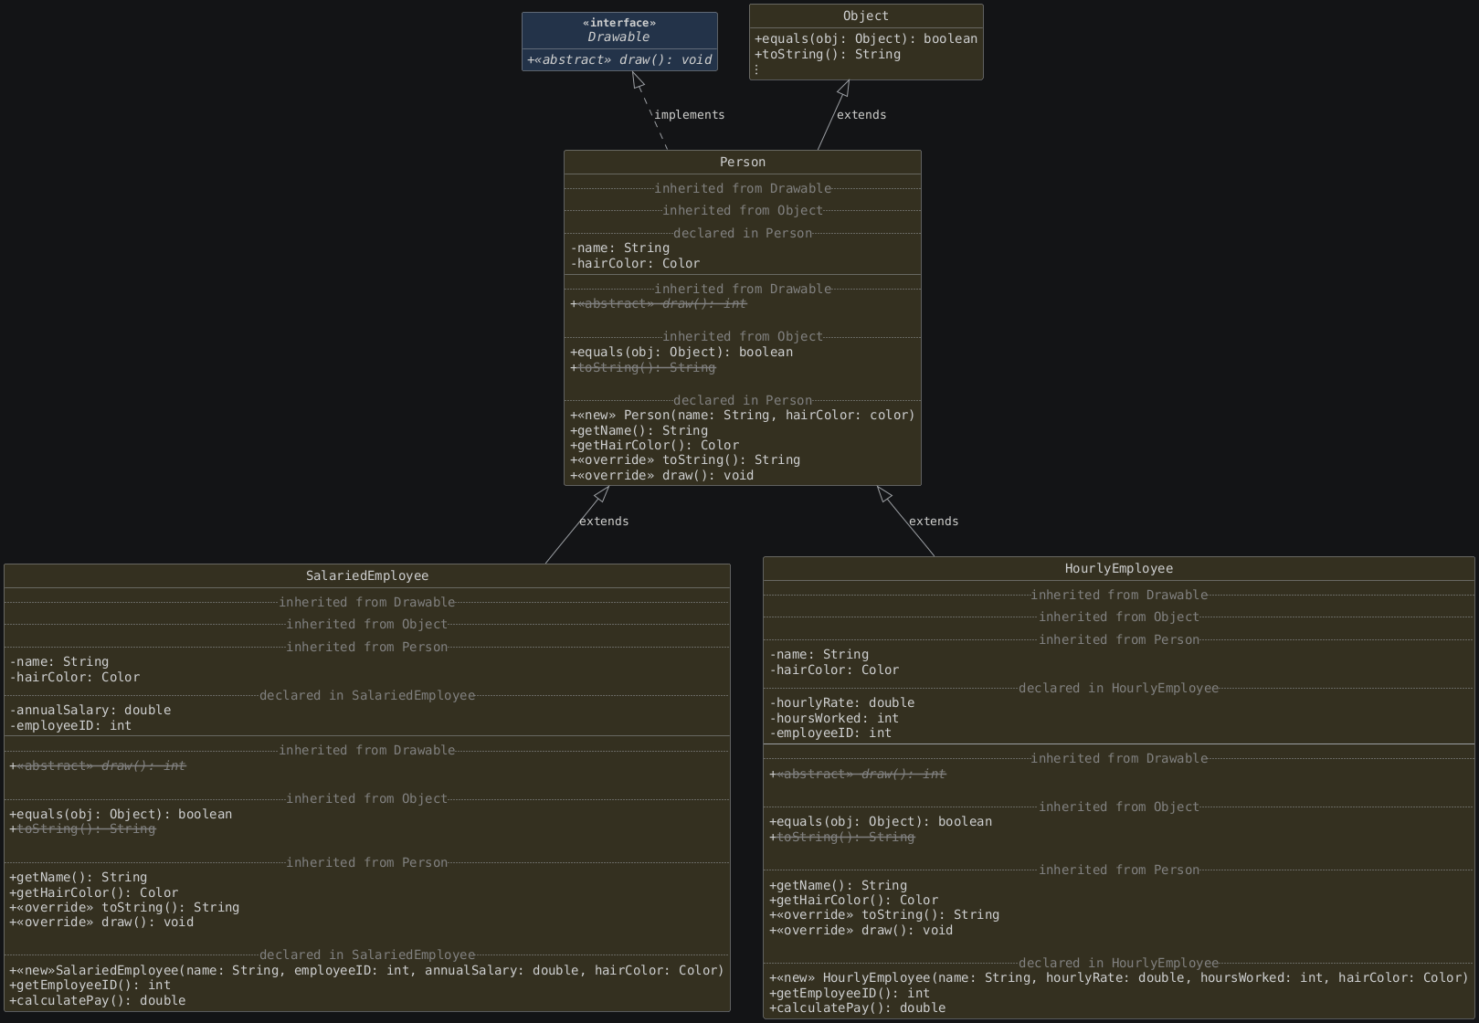Click 'extends' label on the HourlyEmployee arrow

[x=934, y=522]
